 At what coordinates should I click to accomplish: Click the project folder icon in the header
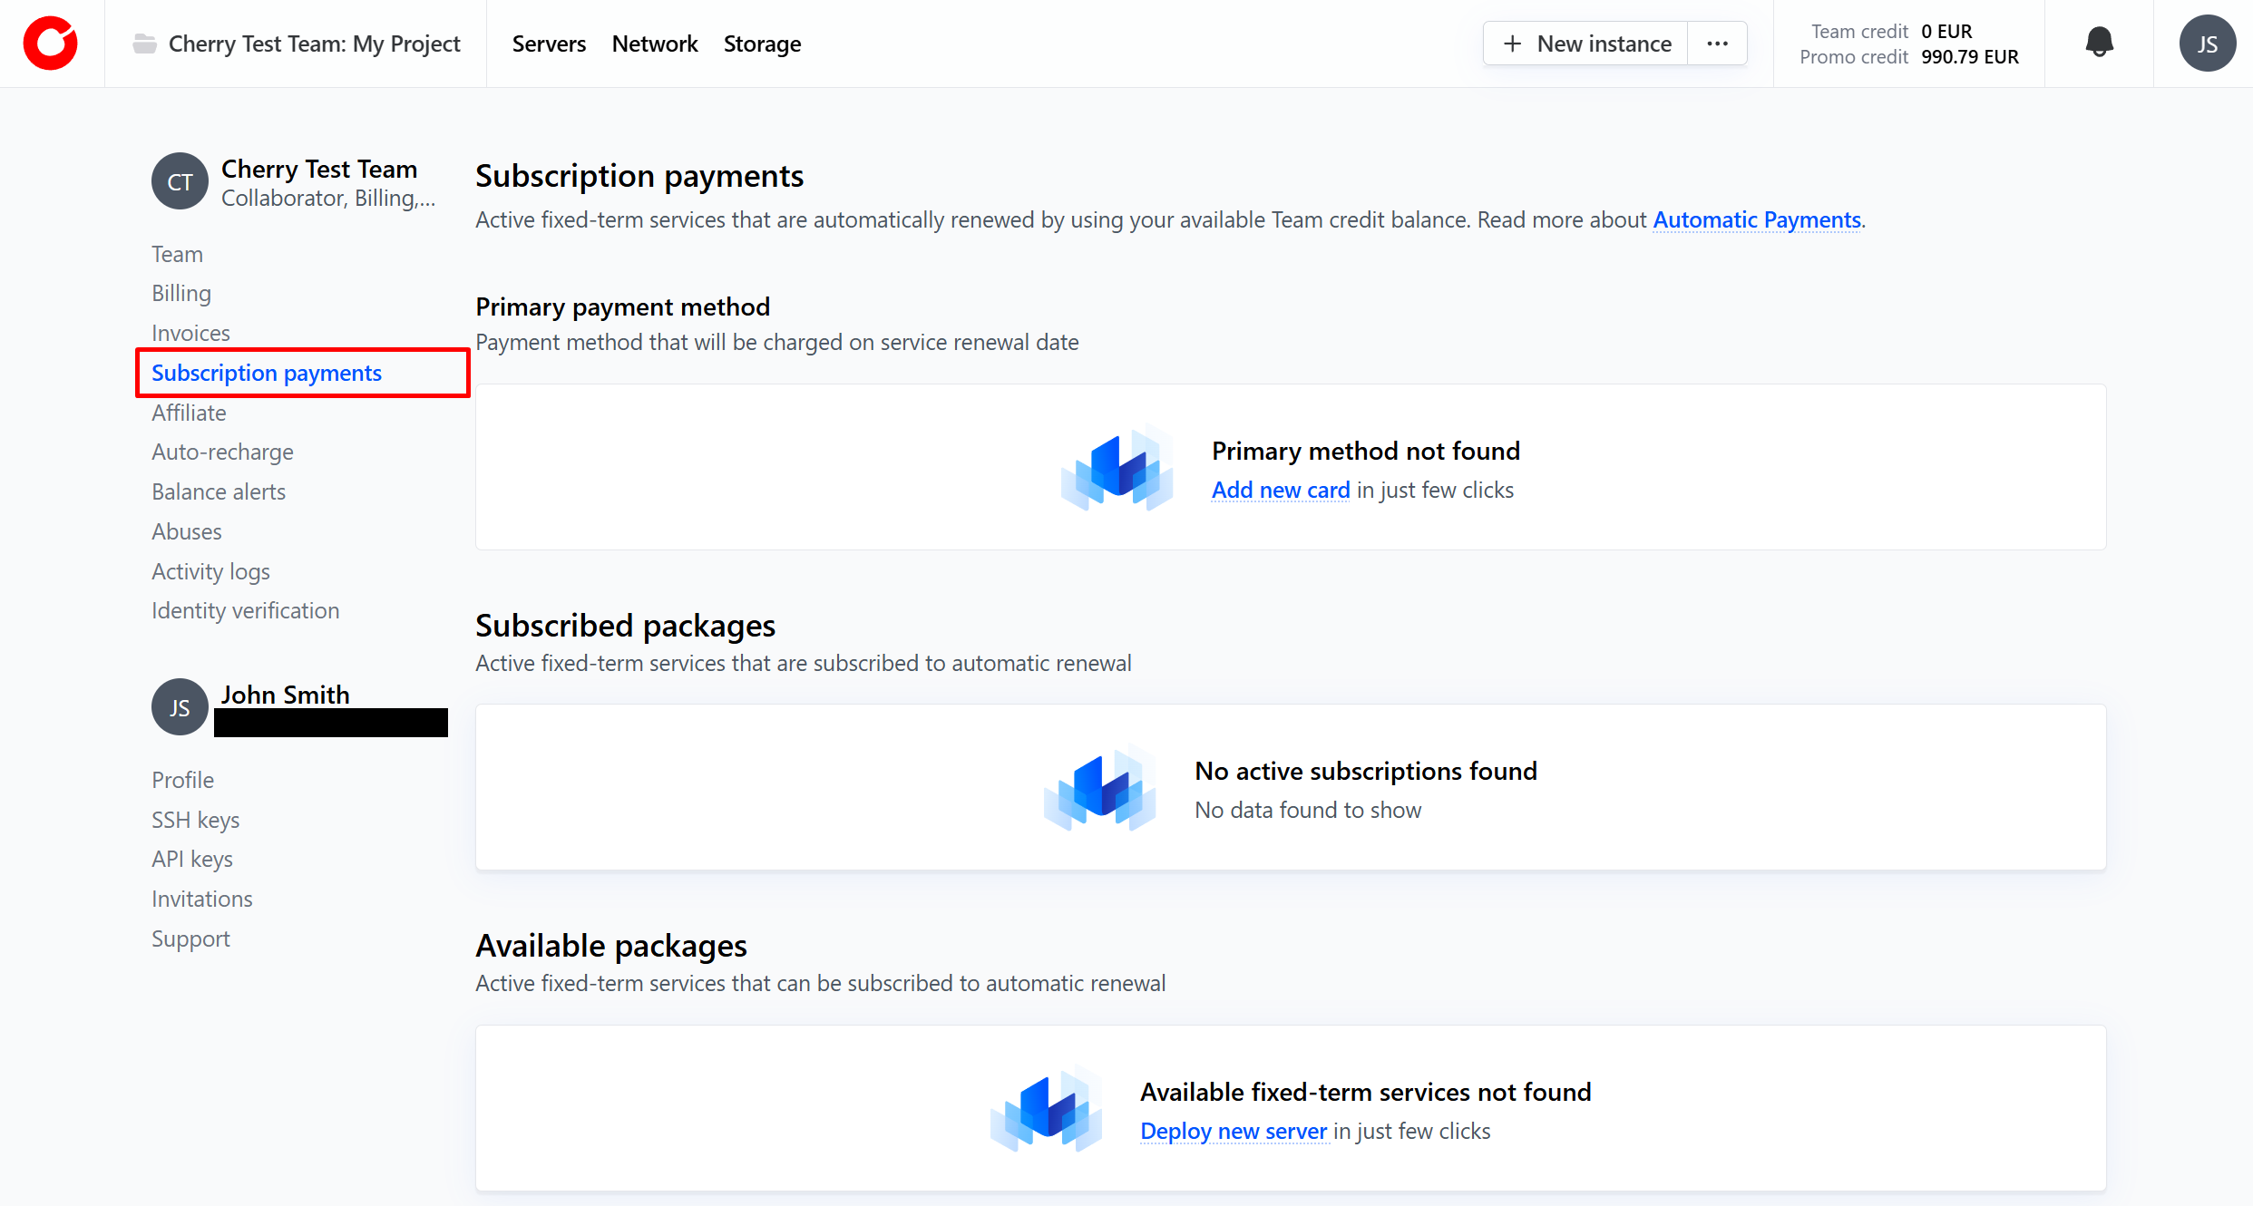tap(144, 44)
